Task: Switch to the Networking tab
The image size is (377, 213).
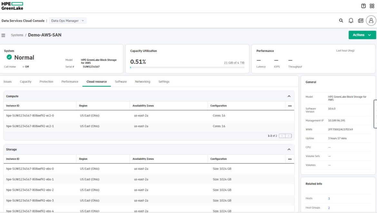Action: pos(142,82)
